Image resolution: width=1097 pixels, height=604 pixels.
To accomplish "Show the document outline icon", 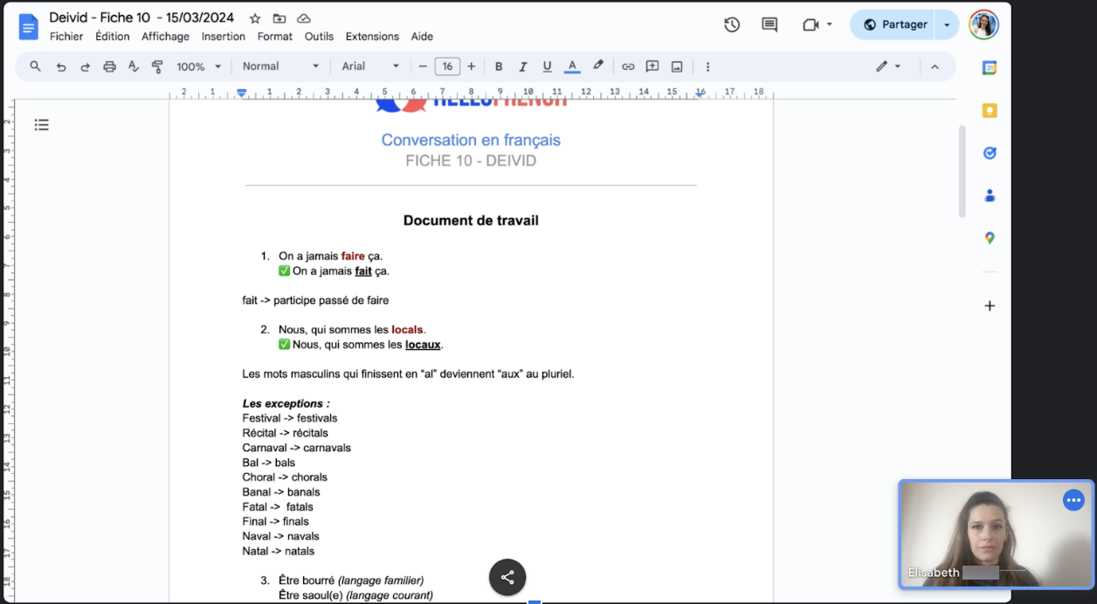I will pyautogui.click(x=41, y=125).
